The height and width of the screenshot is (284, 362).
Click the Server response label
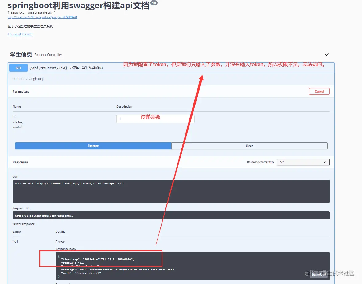click(x=24, y=224)
